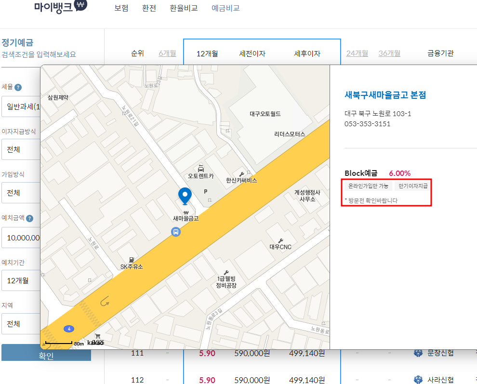This screenshot has height=384, width=477.
Task: Sort by 세후이자 header
Action: [x=307, y=53]
